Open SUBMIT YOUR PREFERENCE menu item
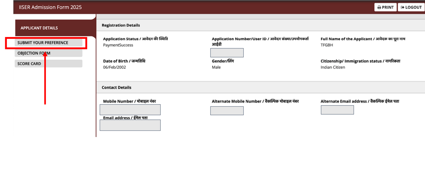Viewport: 425px width, 174px height. pyautogui.click(x=49, y=43)
